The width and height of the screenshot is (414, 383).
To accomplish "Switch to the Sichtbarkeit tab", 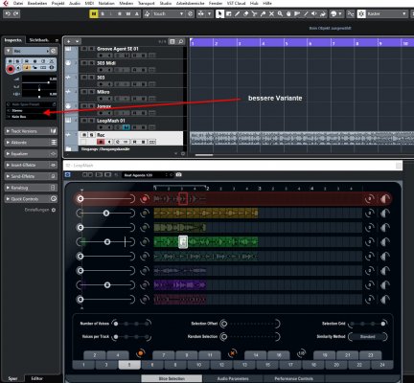I will [39, 40].
